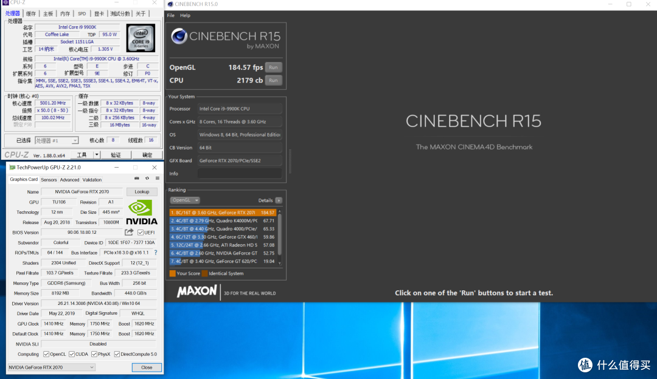Open the 关于 tab in CPU-Z
The height and width of the screenshot is (379, 657).
141,14
